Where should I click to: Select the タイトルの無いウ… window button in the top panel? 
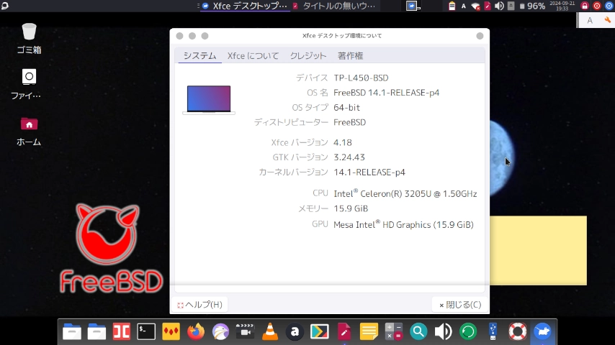point(335,6)
